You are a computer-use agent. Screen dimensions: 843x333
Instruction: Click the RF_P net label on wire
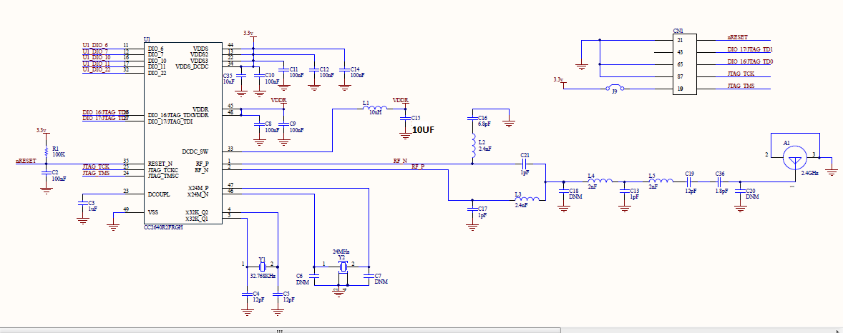click(x=418, y=166)
